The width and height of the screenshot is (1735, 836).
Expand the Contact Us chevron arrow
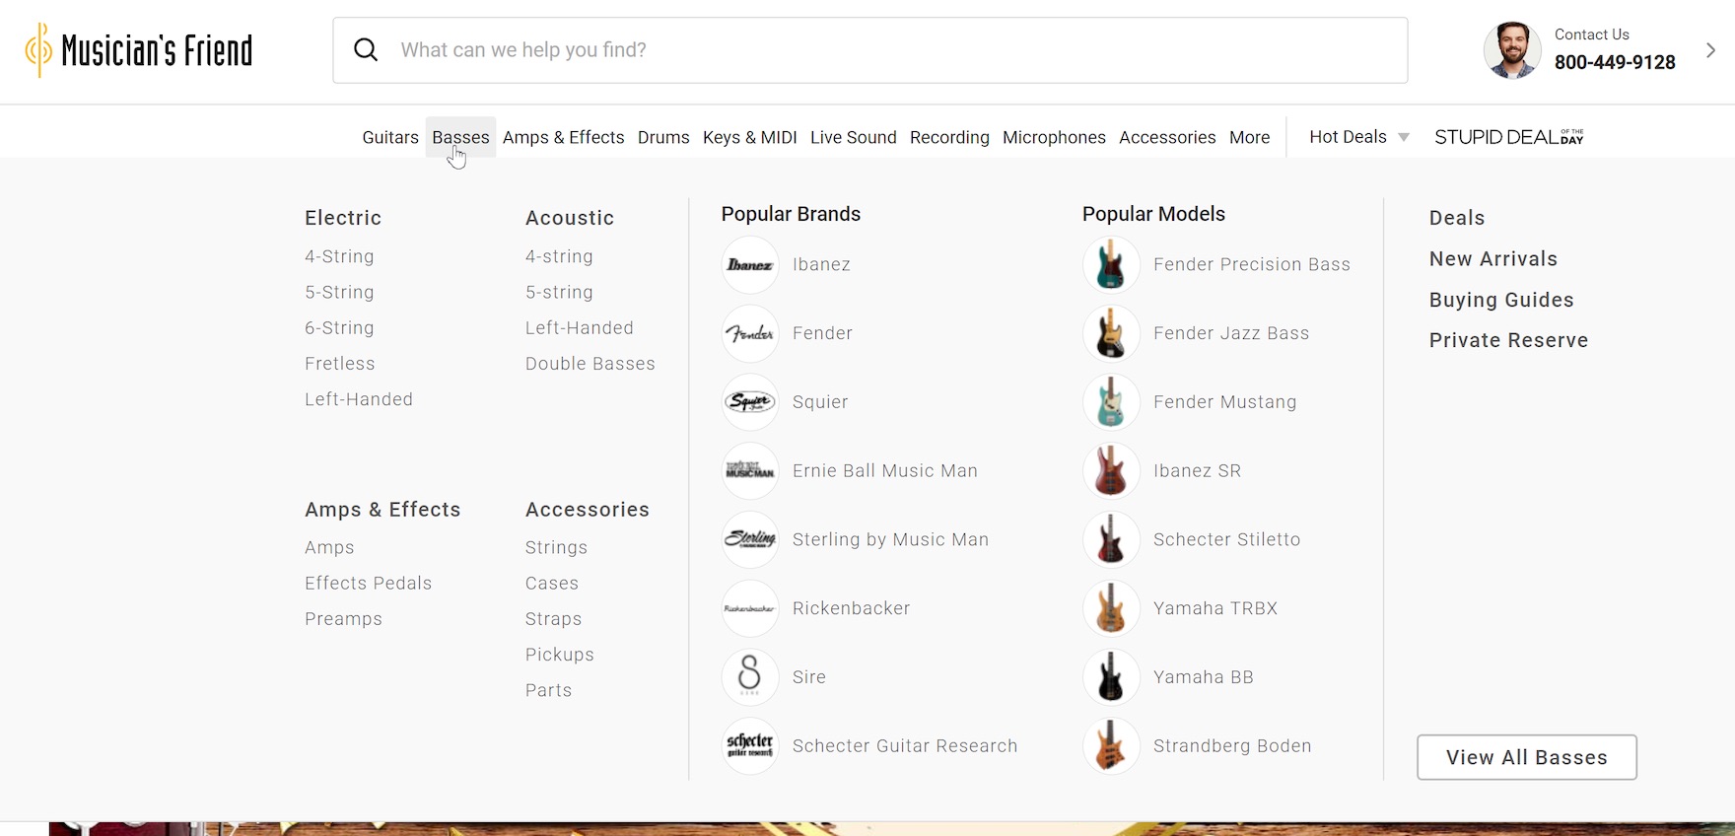tap(1710, 50)
